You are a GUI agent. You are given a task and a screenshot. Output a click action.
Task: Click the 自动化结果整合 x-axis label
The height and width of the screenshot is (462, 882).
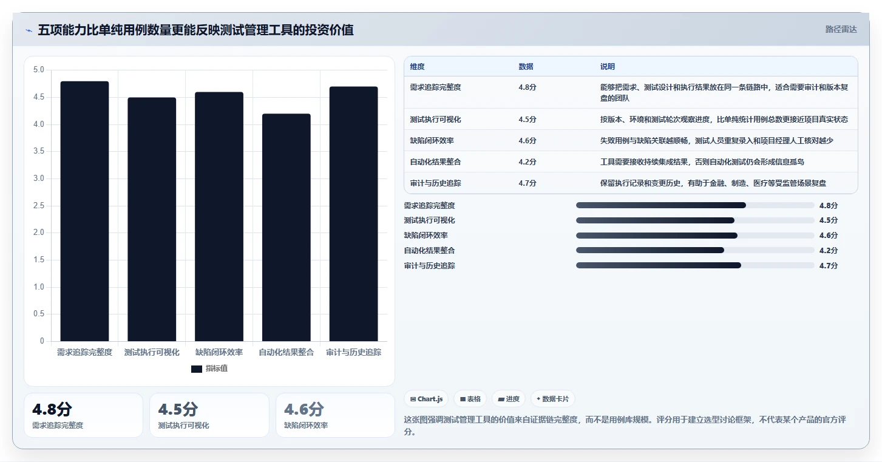pos(287,352)
